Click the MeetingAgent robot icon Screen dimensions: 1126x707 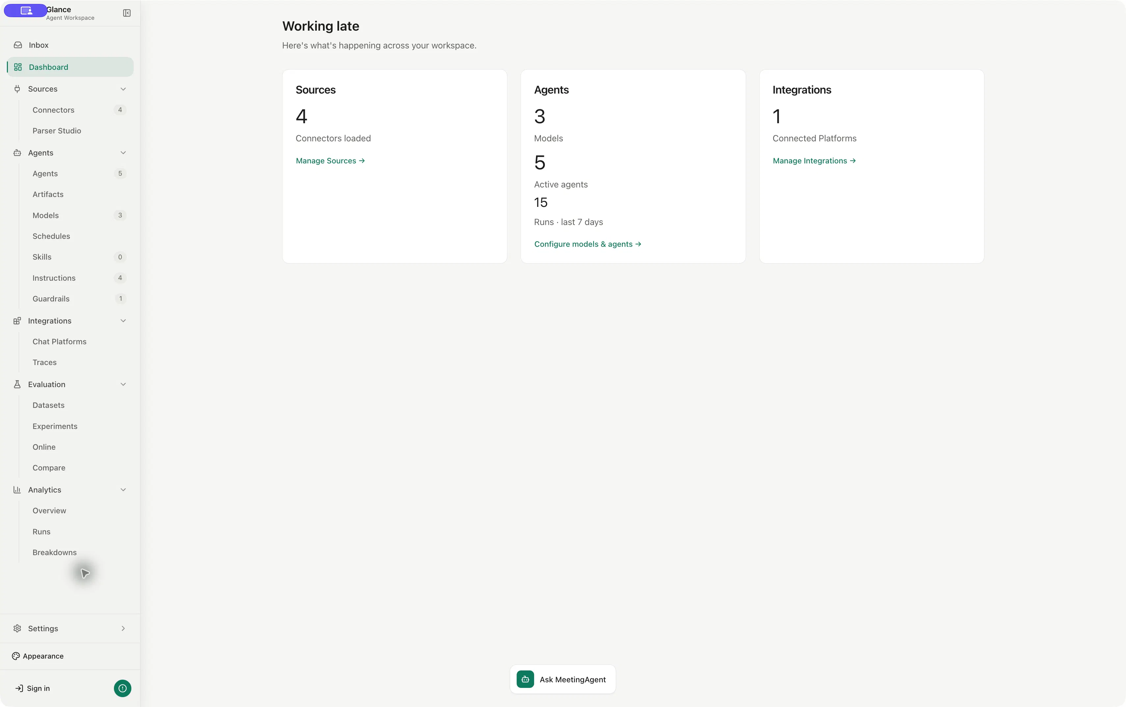(x=525, y=679)
